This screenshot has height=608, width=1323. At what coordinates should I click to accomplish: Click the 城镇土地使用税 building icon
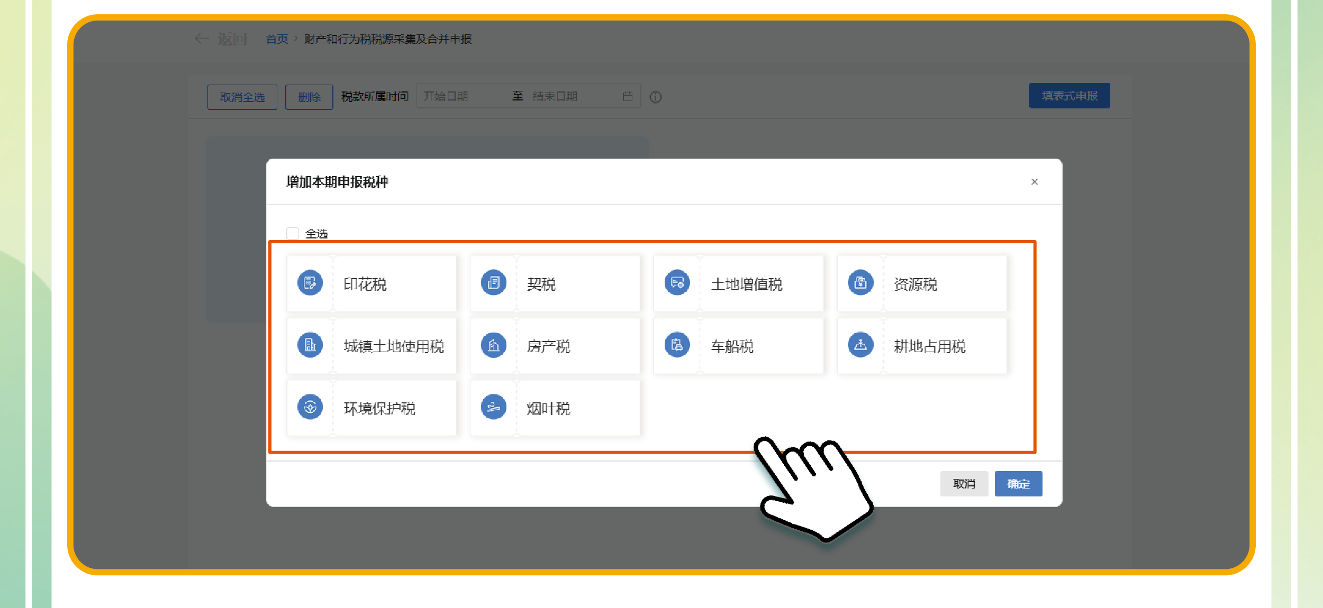pyautogui.click(x=310, y=345)
